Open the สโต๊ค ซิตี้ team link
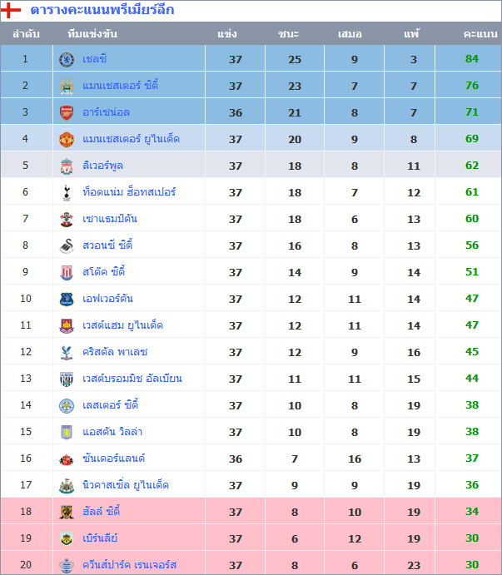This screenshot has width=502, height=575. coord(103,272)
